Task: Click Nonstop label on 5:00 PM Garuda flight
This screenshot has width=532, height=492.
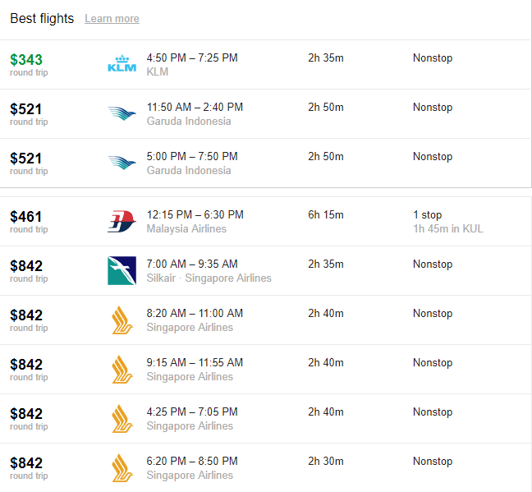Action: 433,157
